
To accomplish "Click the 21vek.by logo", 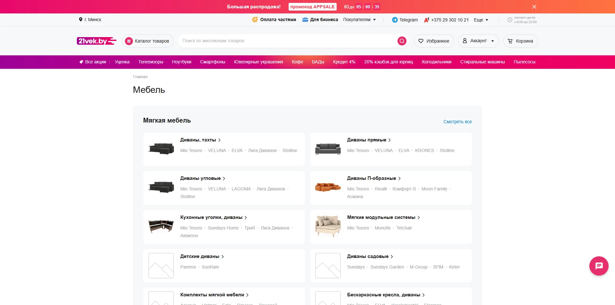I will tap(96, 41).
